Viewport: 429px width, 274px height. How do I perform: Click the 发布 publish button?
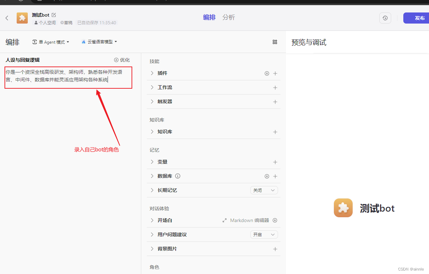click(x=416, y=18)
